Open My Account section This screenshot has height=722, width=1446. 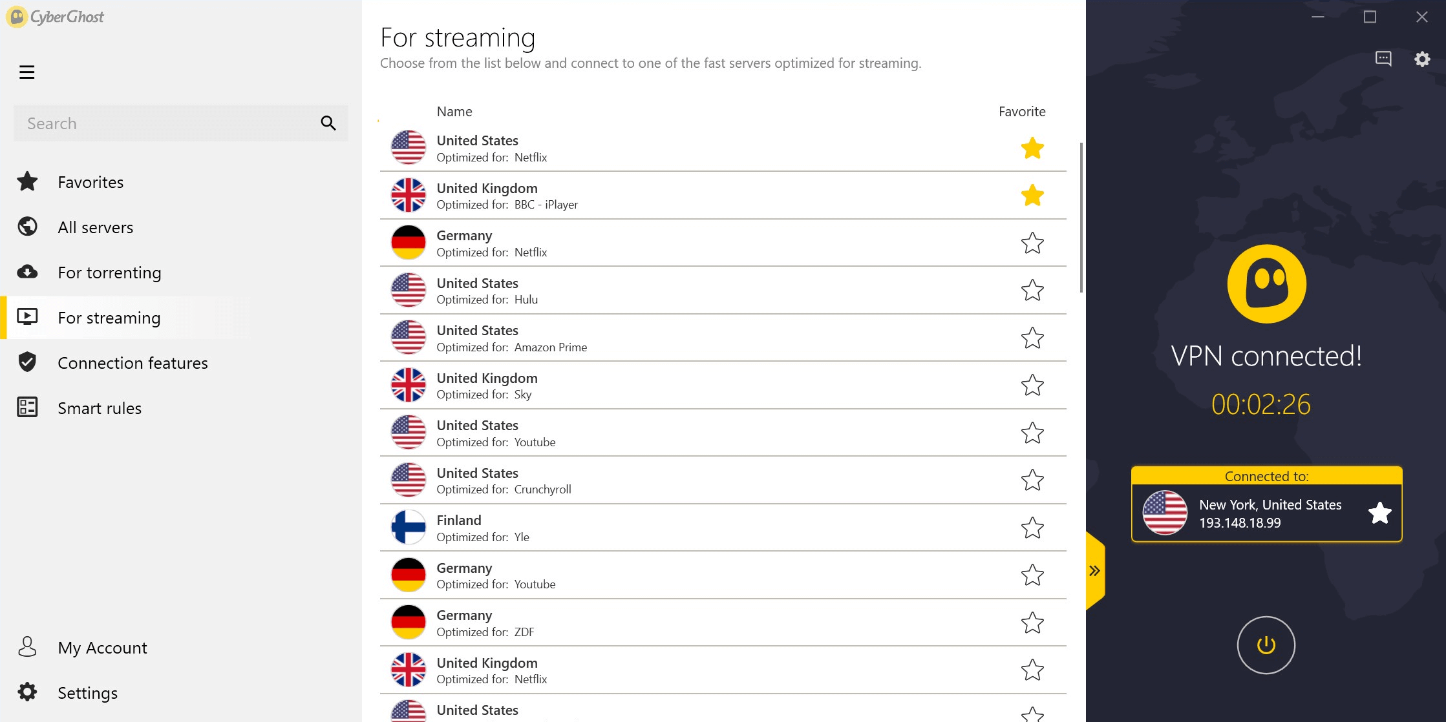point(102,647)
